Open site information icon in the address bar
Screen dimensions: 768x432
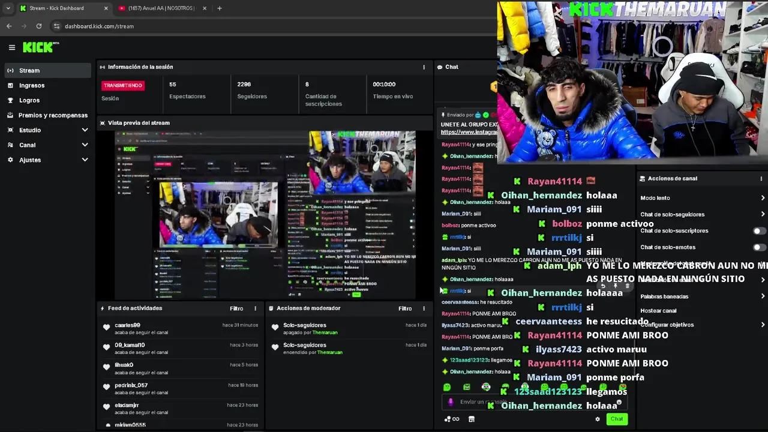(56, 26)
